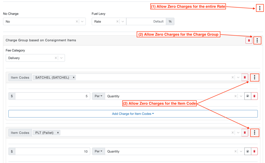Expand Quantity dropdown on the $5 charge
The width and height of the screenshot is (265, 163).
coord(241,96)
